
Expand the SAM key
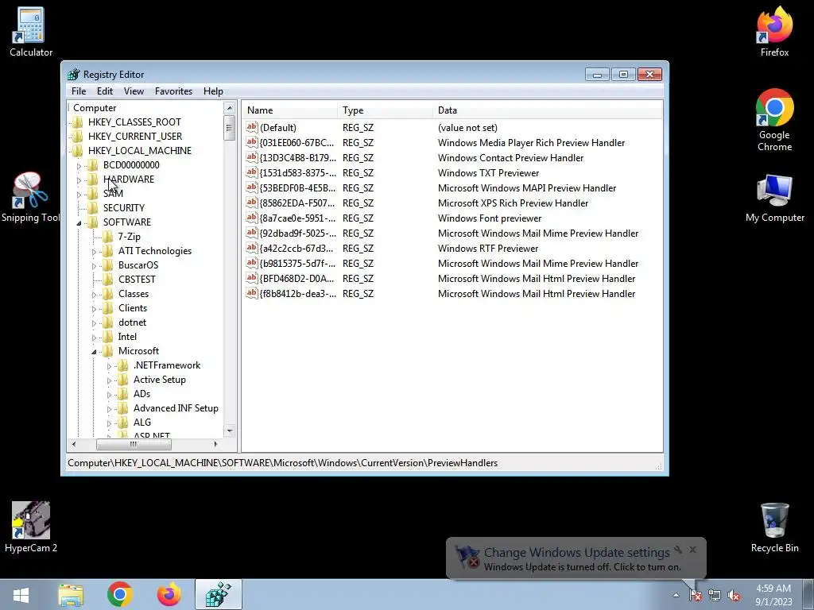click(79, 195)
